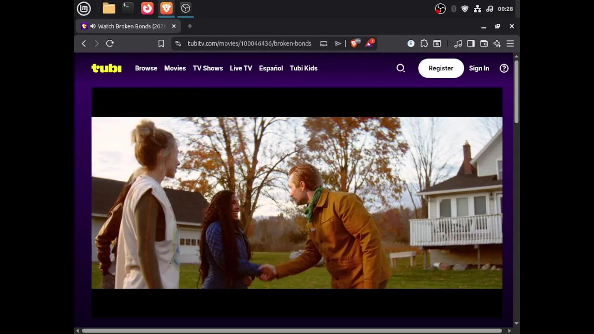The image size is (594, 334).
Task: Bookmark this page
Action: [161, 44]
